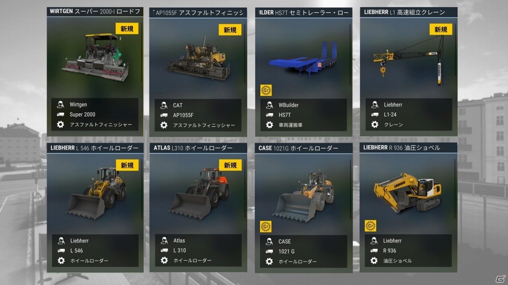This screenshot has width=508, height=285.
Task: Click the Cr DLC badge on the HS7T trailer card
Action: [x=266, y=90]
